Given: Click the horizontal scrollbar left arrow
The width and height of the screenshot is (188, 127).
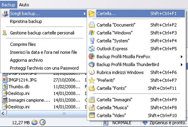Looking at the screenshot, I should tap(3, 113).
